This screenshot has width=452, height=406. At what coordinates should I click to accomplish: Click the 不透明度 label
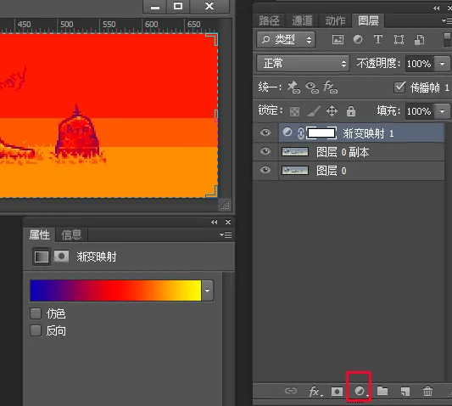point(378,64)
